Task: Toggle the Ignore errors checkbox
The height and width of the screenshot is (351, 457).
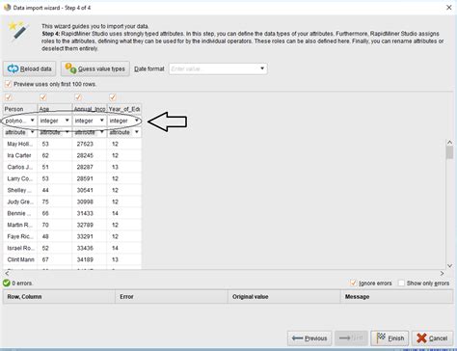Action: point(353,283)
